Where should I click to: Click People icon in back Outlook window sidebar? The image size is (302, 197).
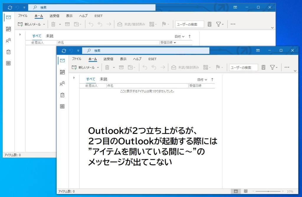8,41
